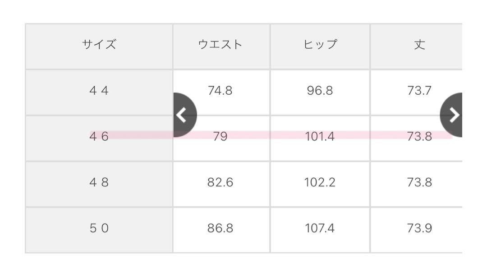
Task: Click the right arrow navigation button
Action: (451, 115)
